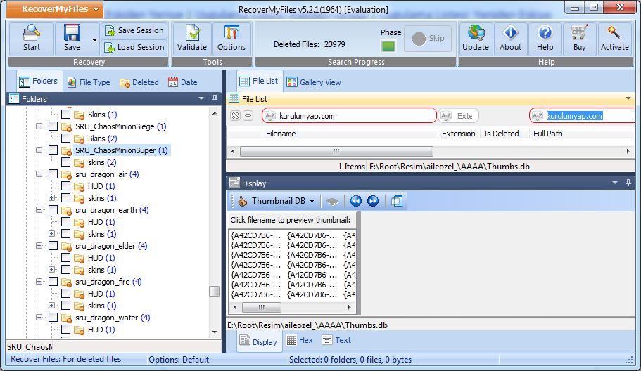This screenshot has width=641, height=371.
Task: Check the SRU_ChaosMinionSuper folder checkbox
Action: 53,150
